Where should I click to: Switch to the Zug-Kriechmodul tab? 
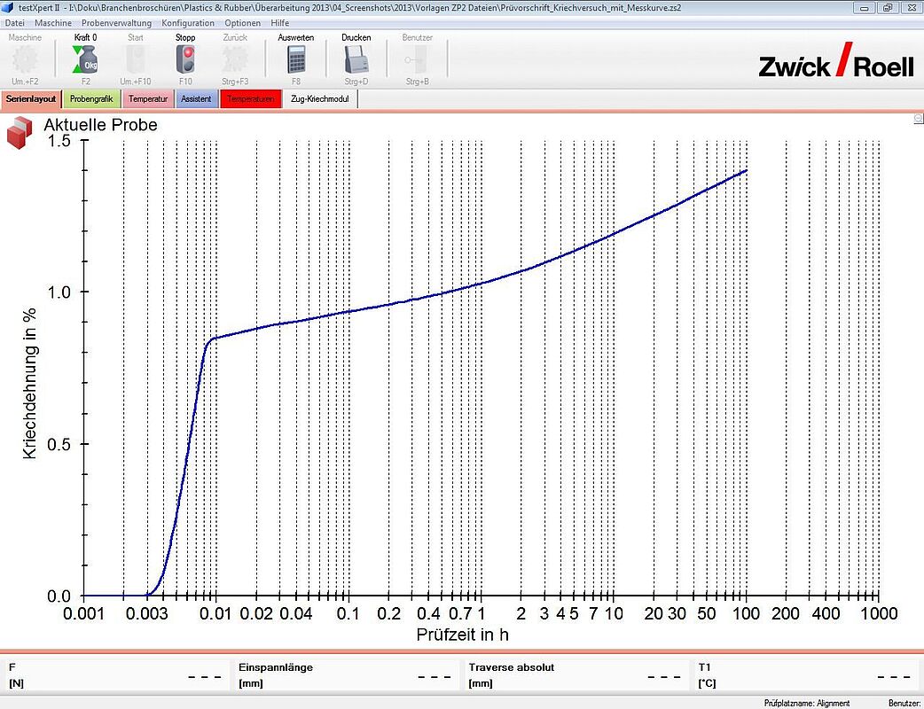320,99
